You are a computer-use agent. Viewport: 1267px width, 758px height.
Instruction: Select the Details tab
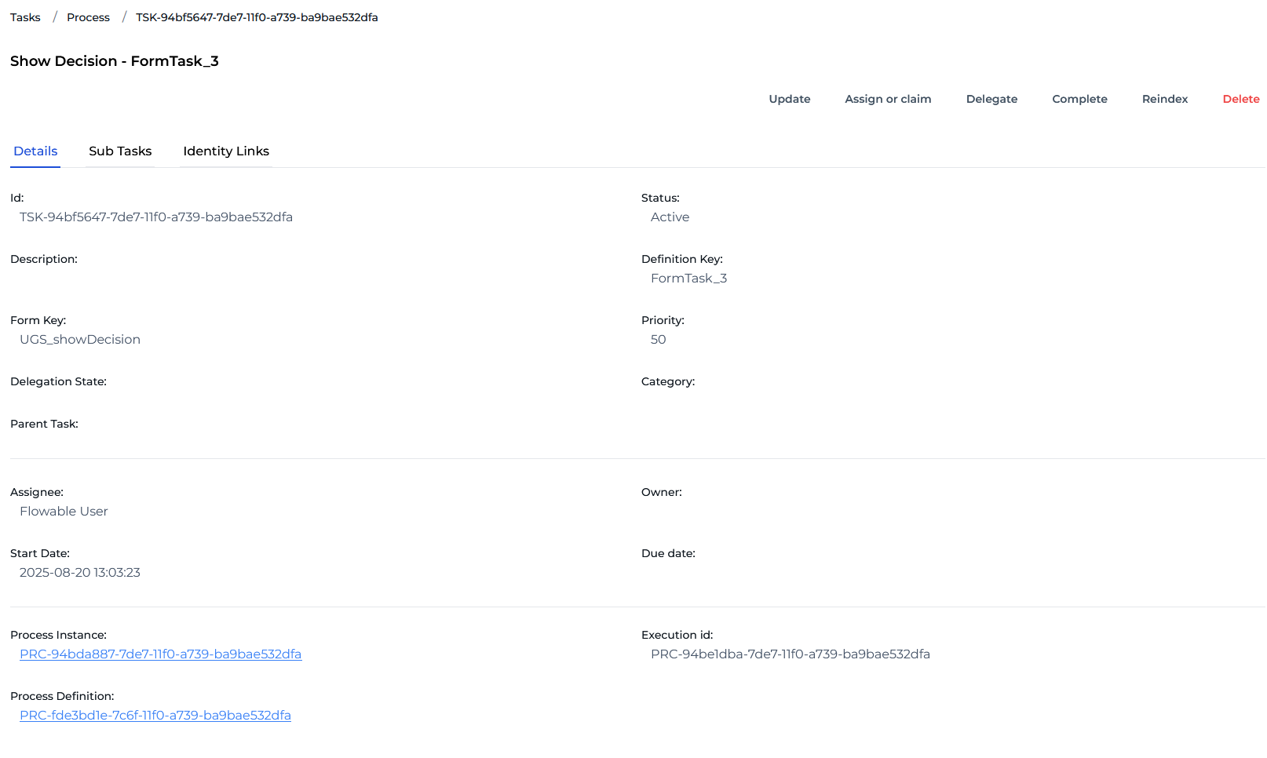click(x=35, y=151)
